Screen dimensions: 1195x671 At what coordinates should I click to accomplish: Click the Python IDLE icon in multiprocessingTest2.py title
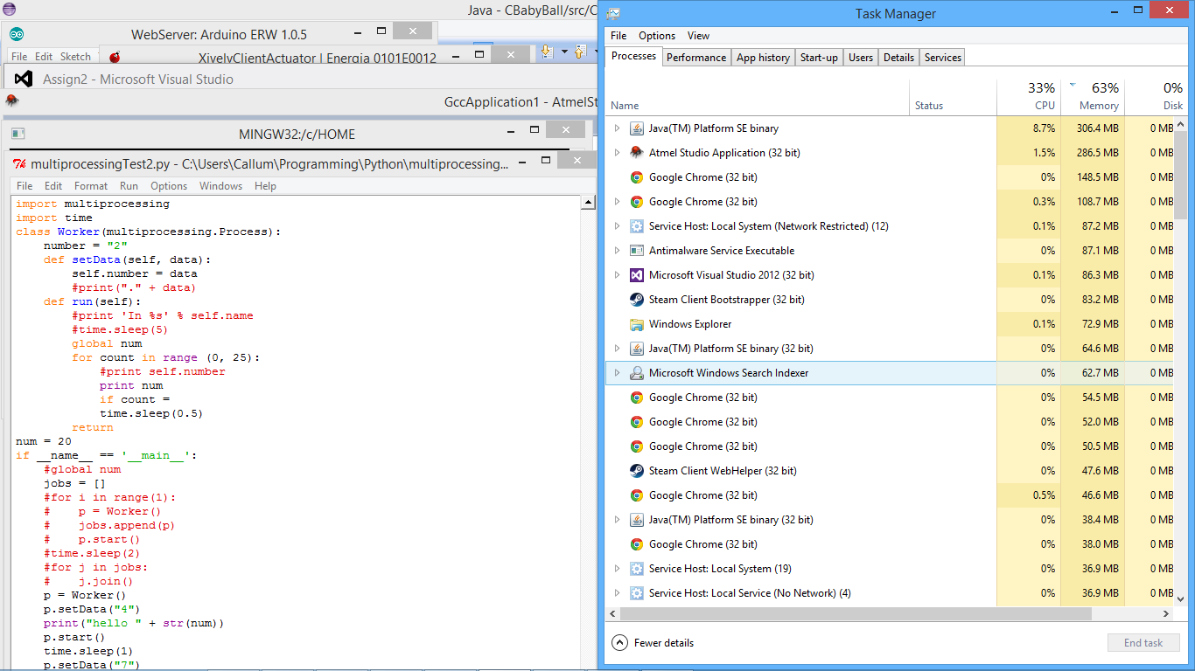pos(19,163)
